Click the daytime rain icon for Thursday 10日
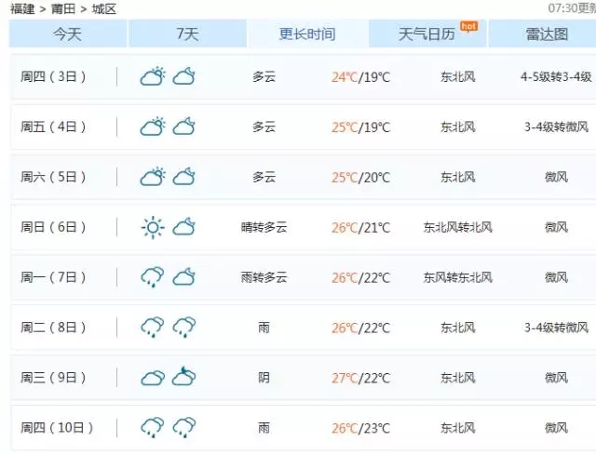The height and width of the screenshot is (455, 596). point(153,427)
